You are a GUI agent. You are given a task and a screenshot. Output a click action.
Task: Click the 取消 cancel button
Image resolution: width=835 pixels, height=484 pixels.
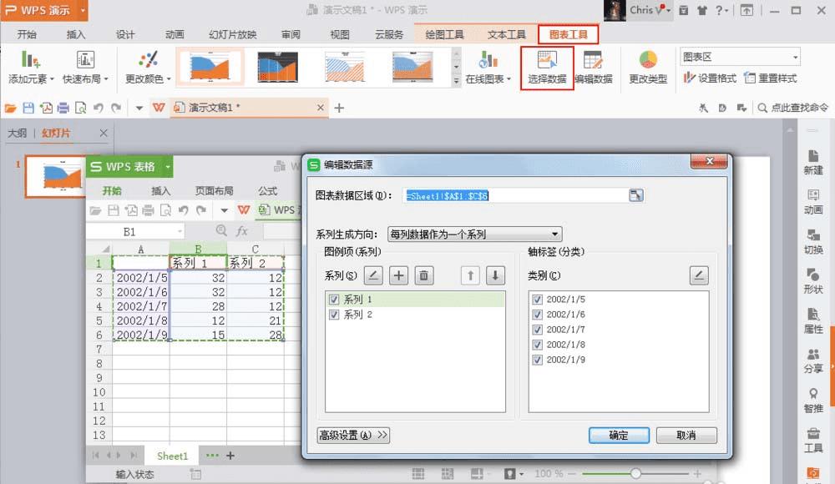tap(686, 435)
